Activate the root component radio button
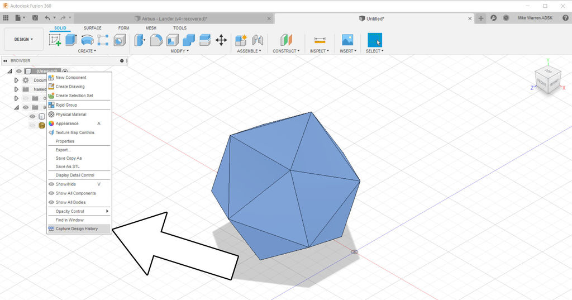 tap(65, 71)
